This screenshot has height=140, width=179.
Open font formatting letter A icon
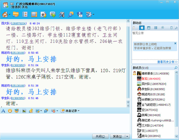pos(3,111)
